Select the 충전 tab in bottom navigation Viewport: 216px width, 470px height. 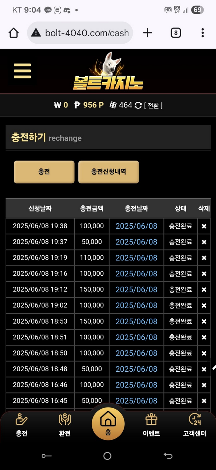21,425
